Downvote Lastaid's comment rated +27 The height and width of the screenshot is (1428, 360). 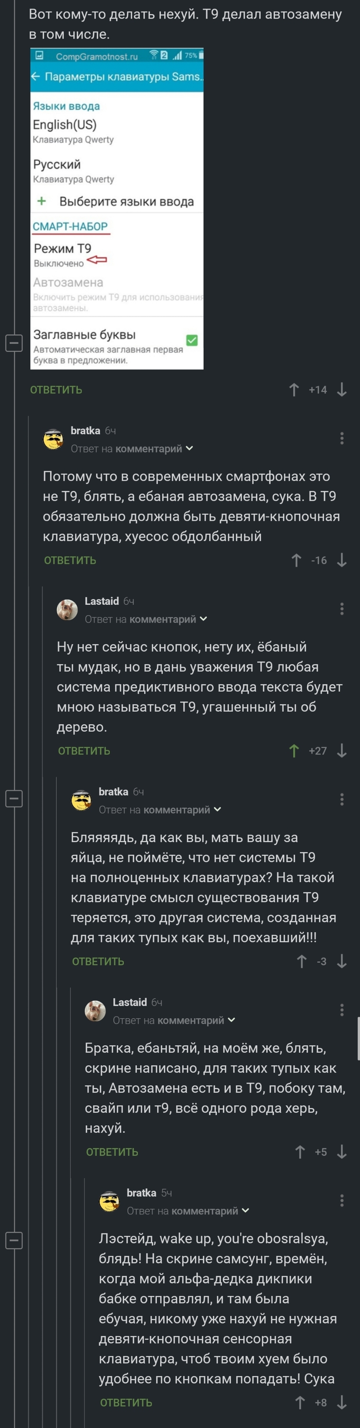point(342,751)
